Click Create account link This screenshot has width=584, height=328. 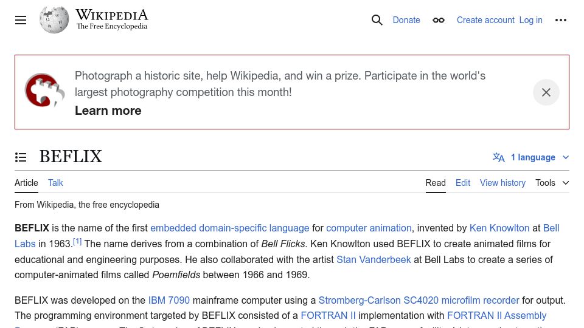pyautogui.click(x=485, y=20)
